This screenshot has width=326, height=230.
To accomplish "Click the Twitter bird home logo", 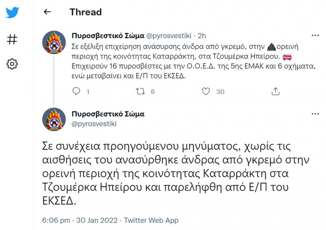I will tap(12, 12).
